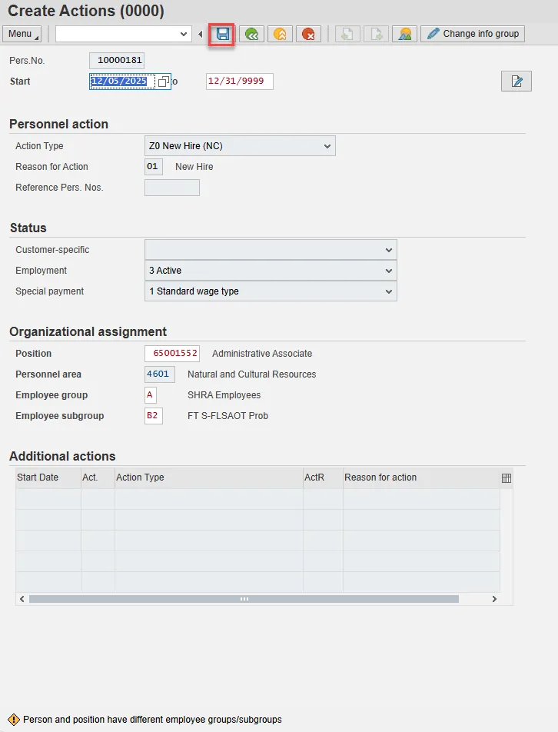Viewport: 558px width, 732px height.
Task: Click the Employee subgroup field
Action: click(x=153, y=416)
